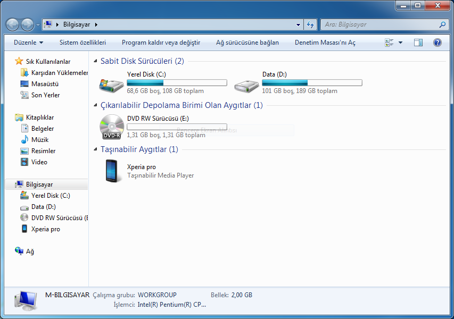454x319 pixels.
Task: Collapse the Sabit Disk Sürücüleri group
Action: (95, 61)
